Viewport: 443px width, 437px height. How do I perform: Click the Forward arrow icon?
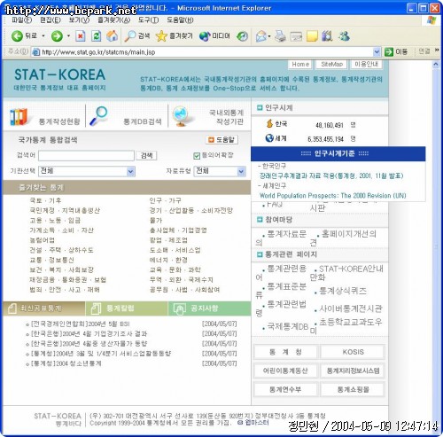tap(57, 36)
